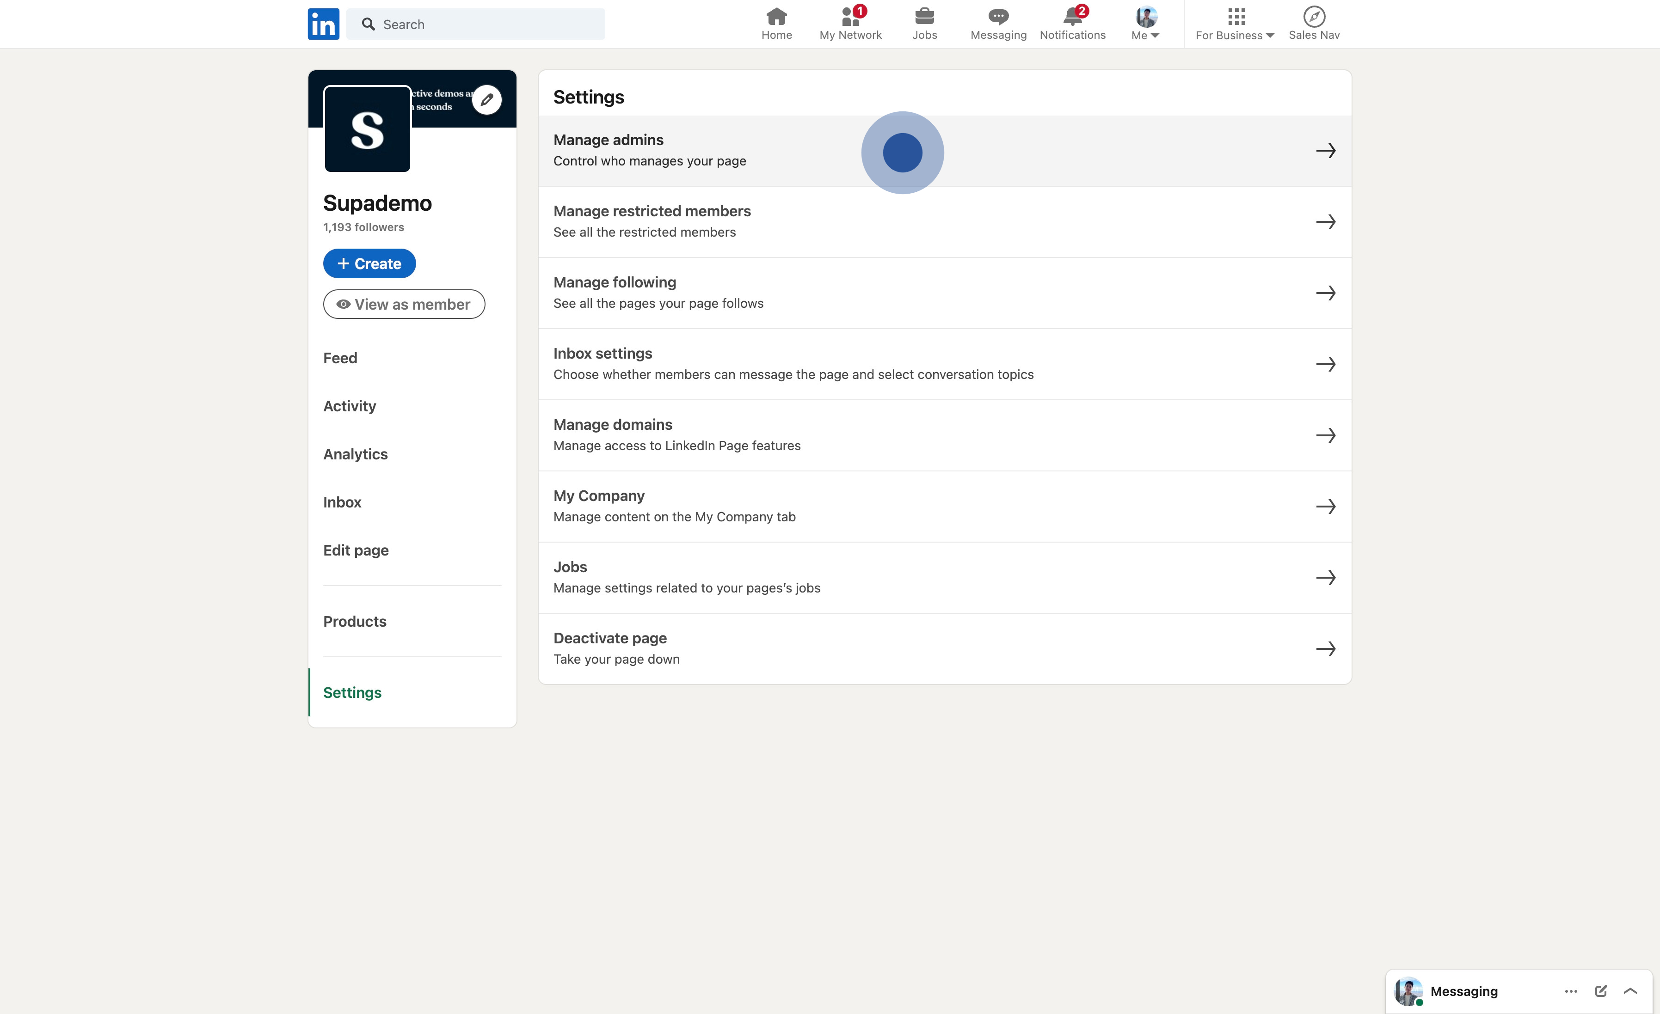Open the Messaging speech bubble icon
This screenshot has width=1660, height=1014.
(x=998, y=16)
